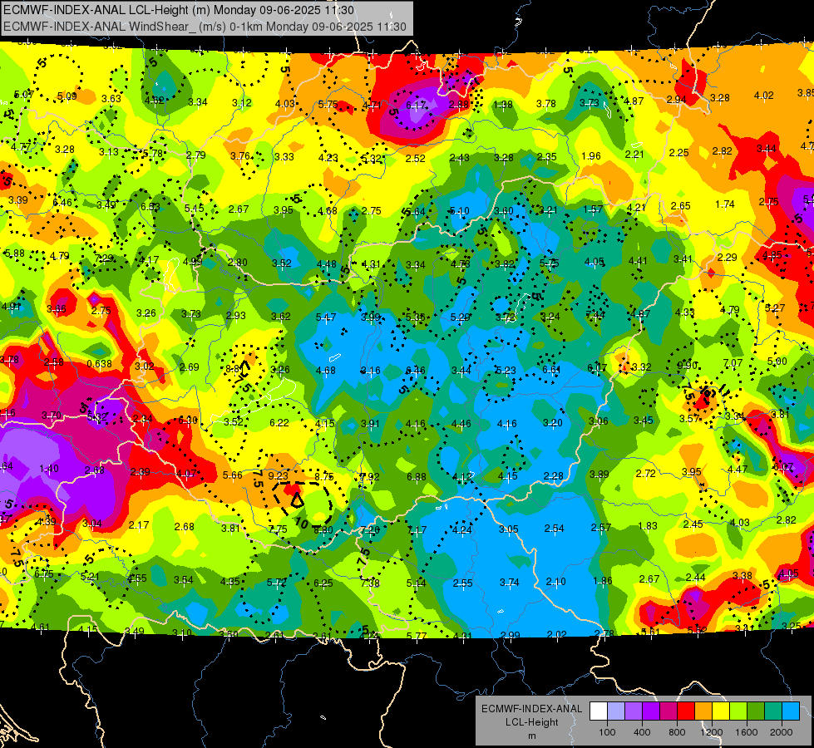Click the legend label LCL-Height
The image size is (814, 748).
pos(531,722)
